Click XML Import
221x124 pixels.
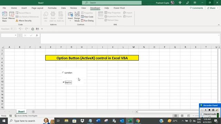pyautogui.click(x=128, y=13)
